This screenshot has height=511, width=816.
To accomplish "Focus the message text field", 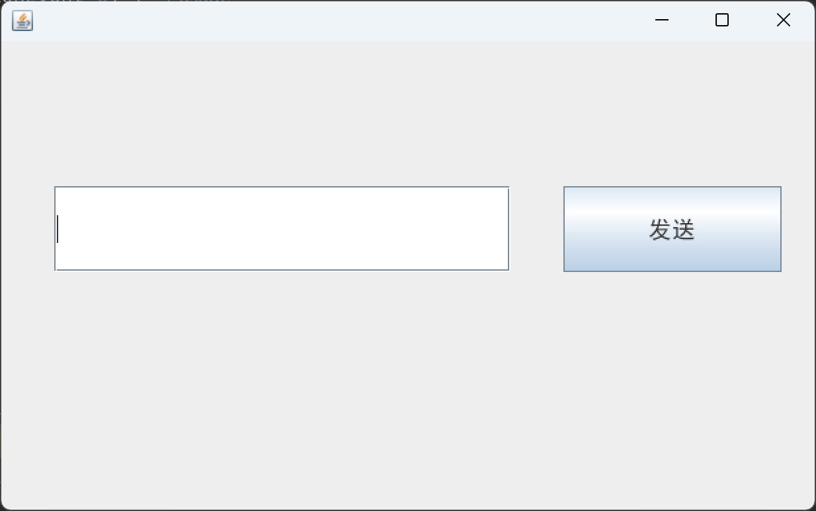I will pyautogui.click(x=282, y=228).
